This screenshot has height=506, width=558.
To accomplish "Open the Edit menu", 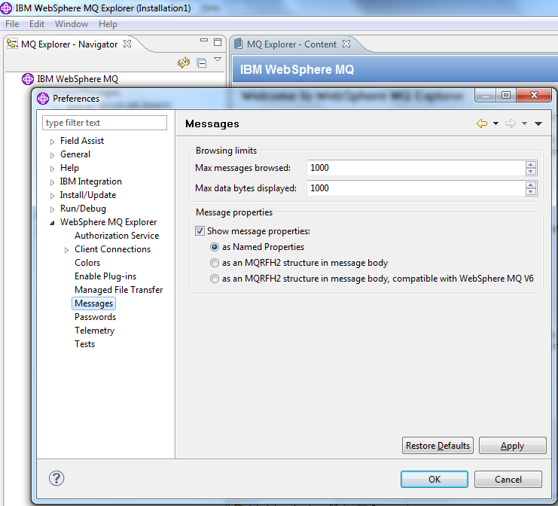I will [x=37, y=24].
